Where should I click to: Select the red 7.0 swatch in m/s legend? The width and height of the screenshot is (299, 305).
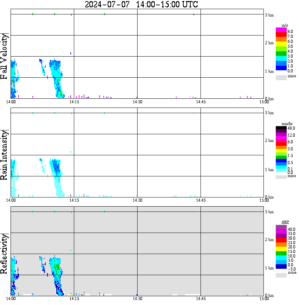pos(281,35)
